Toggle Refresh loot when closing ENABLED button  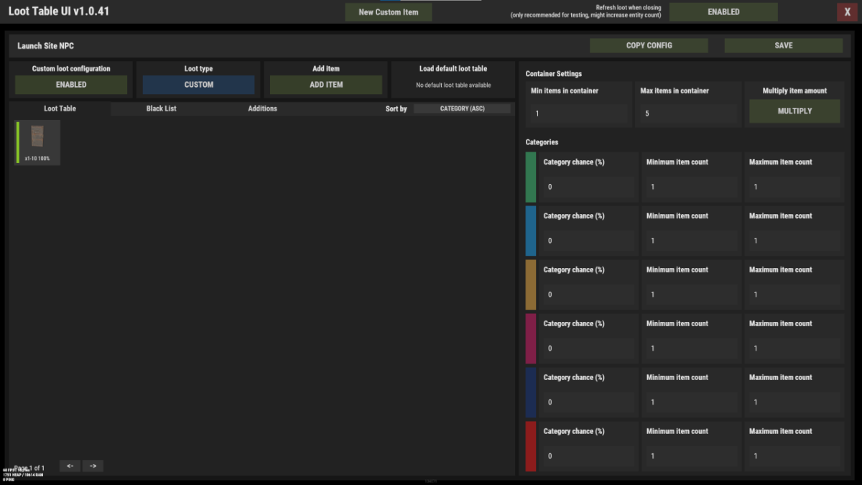tap(723, 12)
